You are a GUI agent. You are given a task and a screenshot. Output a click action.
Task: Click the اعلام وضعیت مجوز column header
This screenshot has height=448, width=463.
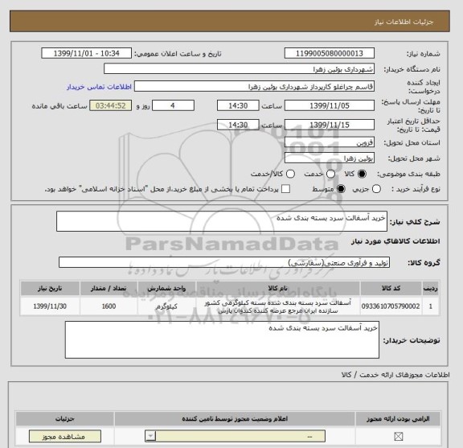tap(235, 419)
